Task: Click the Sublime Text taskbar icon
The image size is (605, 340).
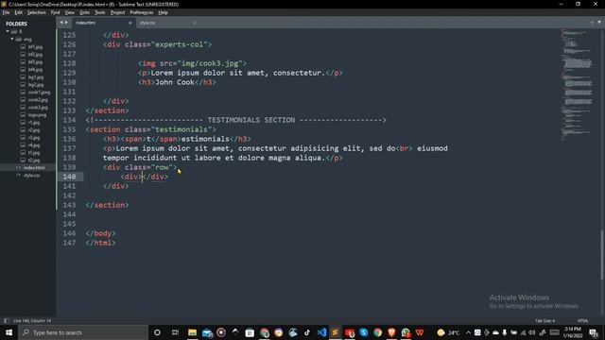Action: (x=336, y=332)
